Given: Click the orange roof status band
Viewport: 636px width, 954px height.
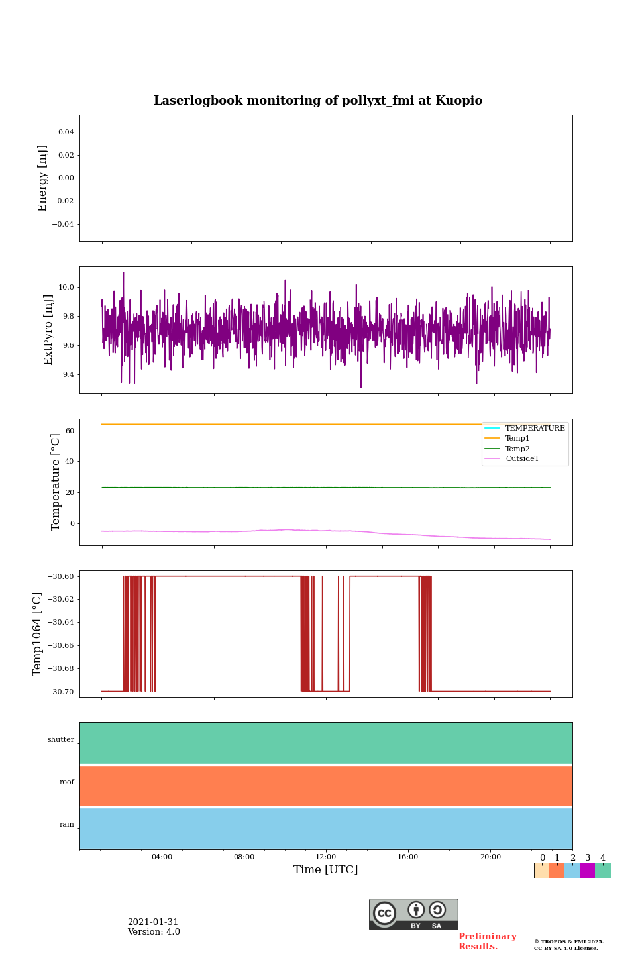Looking at the screenshot, I should click(x=326, y=786).
